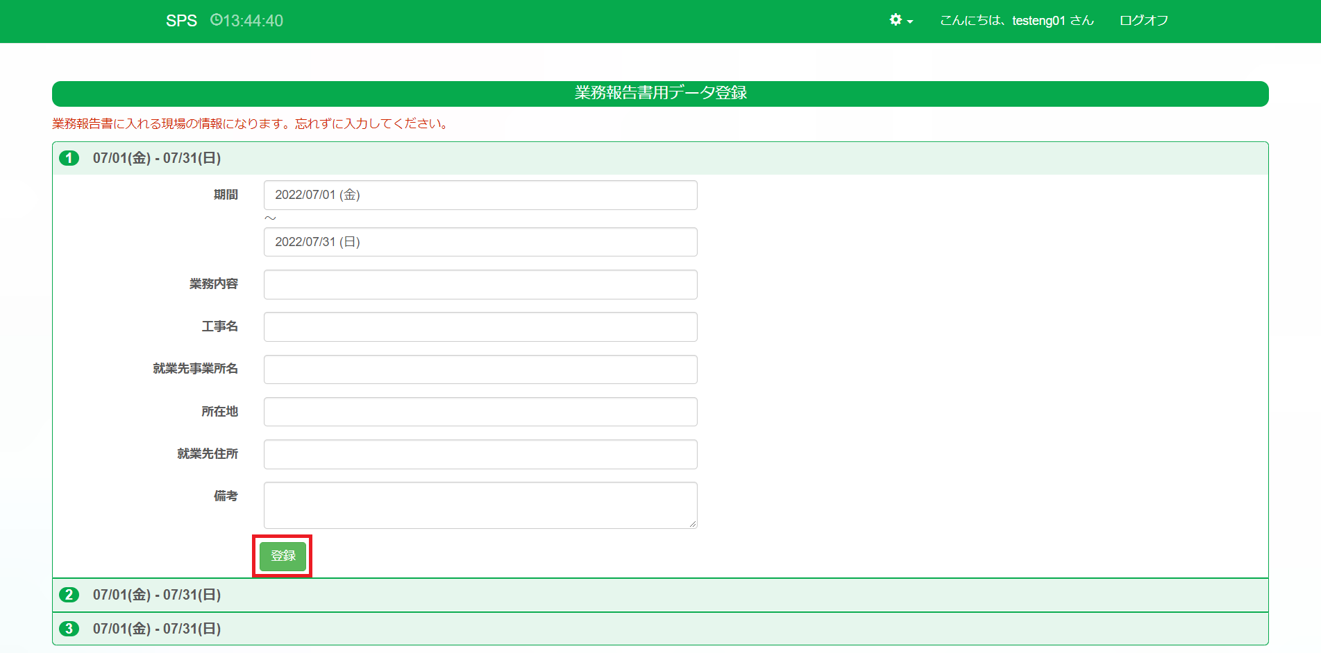
Task: Log off using the ログオフ link
Action: 1143,21
